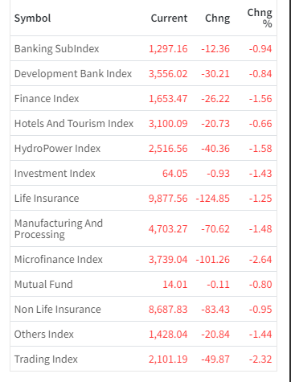The width and height of the screenshot is (291, 382).
Task: Open Non Life Insurance index
Action: (143, 309)
